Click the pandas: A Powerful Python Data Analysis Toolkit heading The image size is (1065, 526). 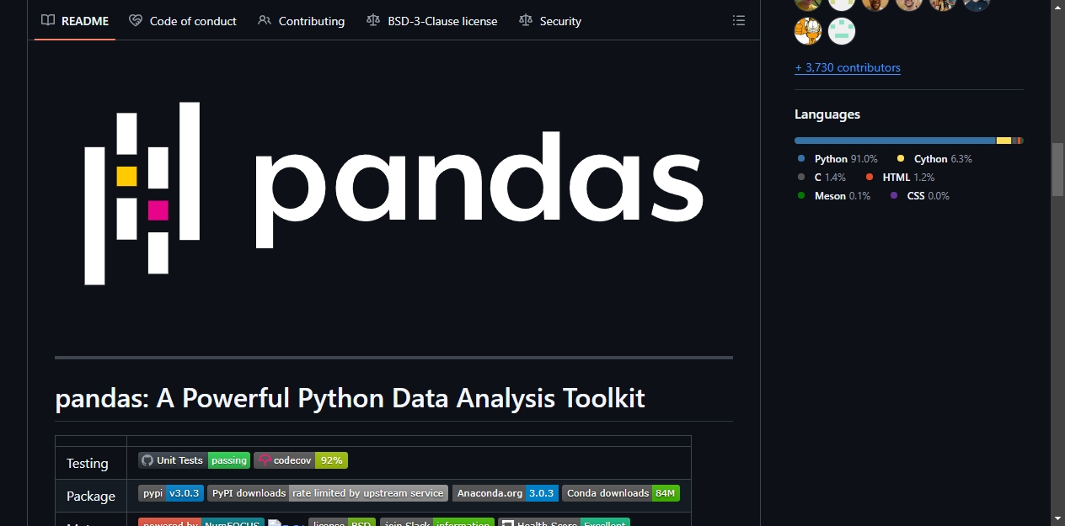point(350,397)
